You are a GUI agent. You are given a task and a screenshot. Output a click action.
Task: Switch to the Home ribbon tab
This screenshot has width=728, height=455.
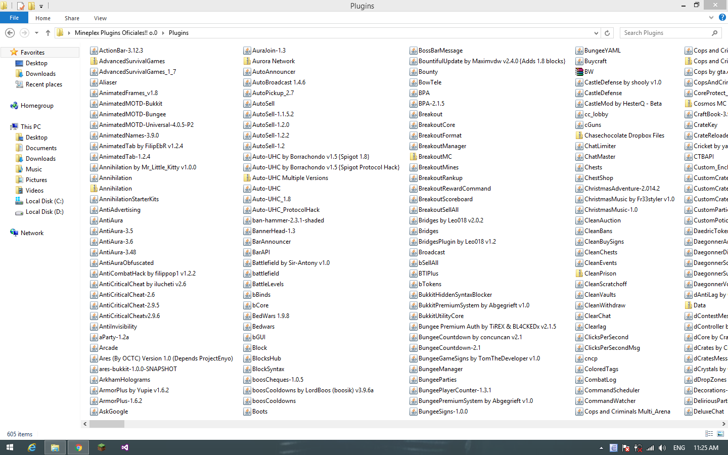pos(43,18)
